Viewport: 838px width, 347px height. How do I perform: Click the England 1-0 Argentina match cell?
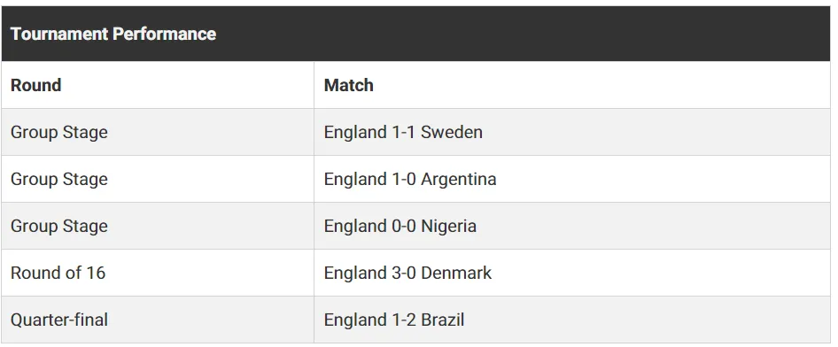[x=572, y=179]
